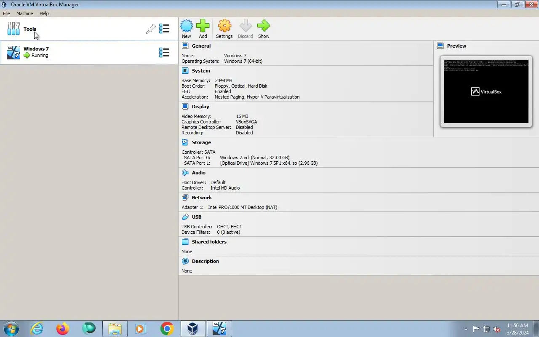Screen dimensions: 539x337
Task: Click the Show green arrow icon
Action: (x=264, y=26)
